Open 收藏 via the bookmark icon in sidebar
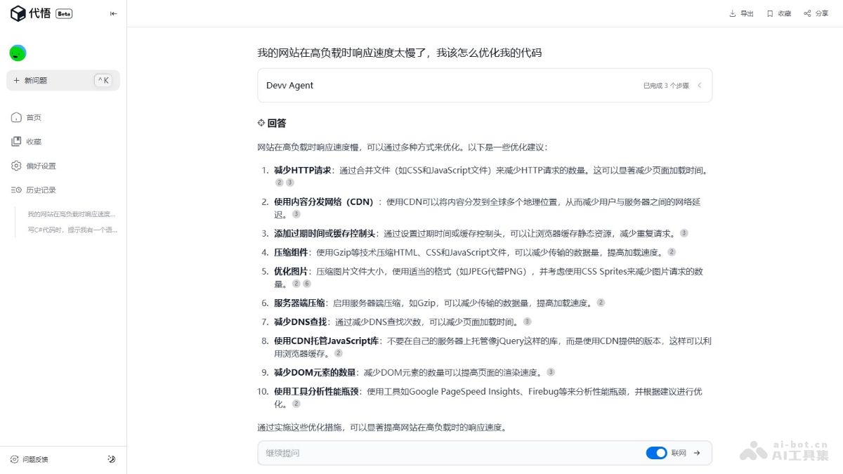 [x=15, y=140]
